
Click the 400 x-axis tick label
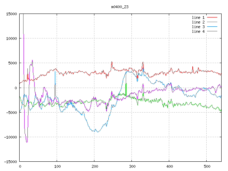[169, 166]
